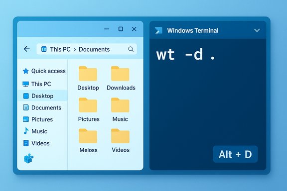This screenshot has width=287, height=191.
Task: Select the Desktop folder icon in file pane
Action: pyautogui.click(x=88, y=74)
